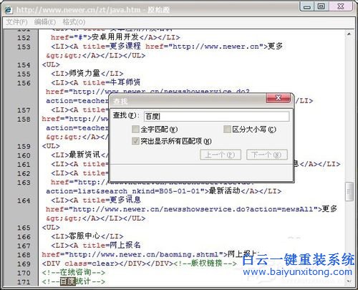The width and height of the screenshot is (358, 290).
Task: Click the baoming.shtml href on line 168
Action: click(x=132, y=255)
